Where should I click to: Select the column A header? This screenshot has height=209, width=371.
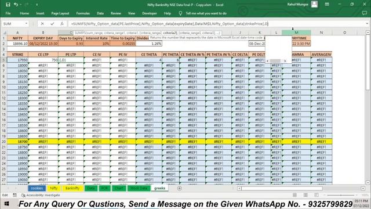(17, 33)
